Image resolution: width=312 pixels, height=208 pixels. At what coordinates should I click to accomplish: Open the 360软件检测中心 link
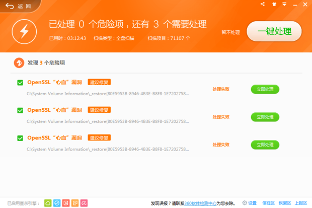pos(200,203)
